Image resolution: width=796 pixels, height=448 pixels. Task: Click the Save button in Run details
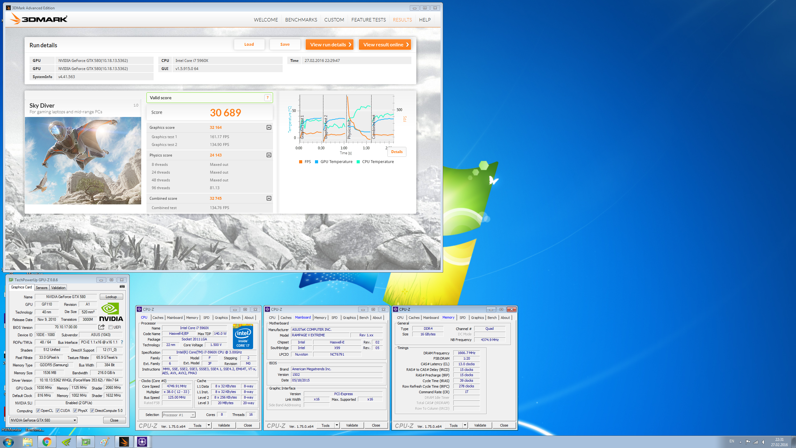(285, 44)
